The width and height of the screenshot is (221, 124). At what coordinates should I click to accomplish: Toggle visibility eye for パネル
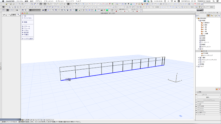[23, 30]
